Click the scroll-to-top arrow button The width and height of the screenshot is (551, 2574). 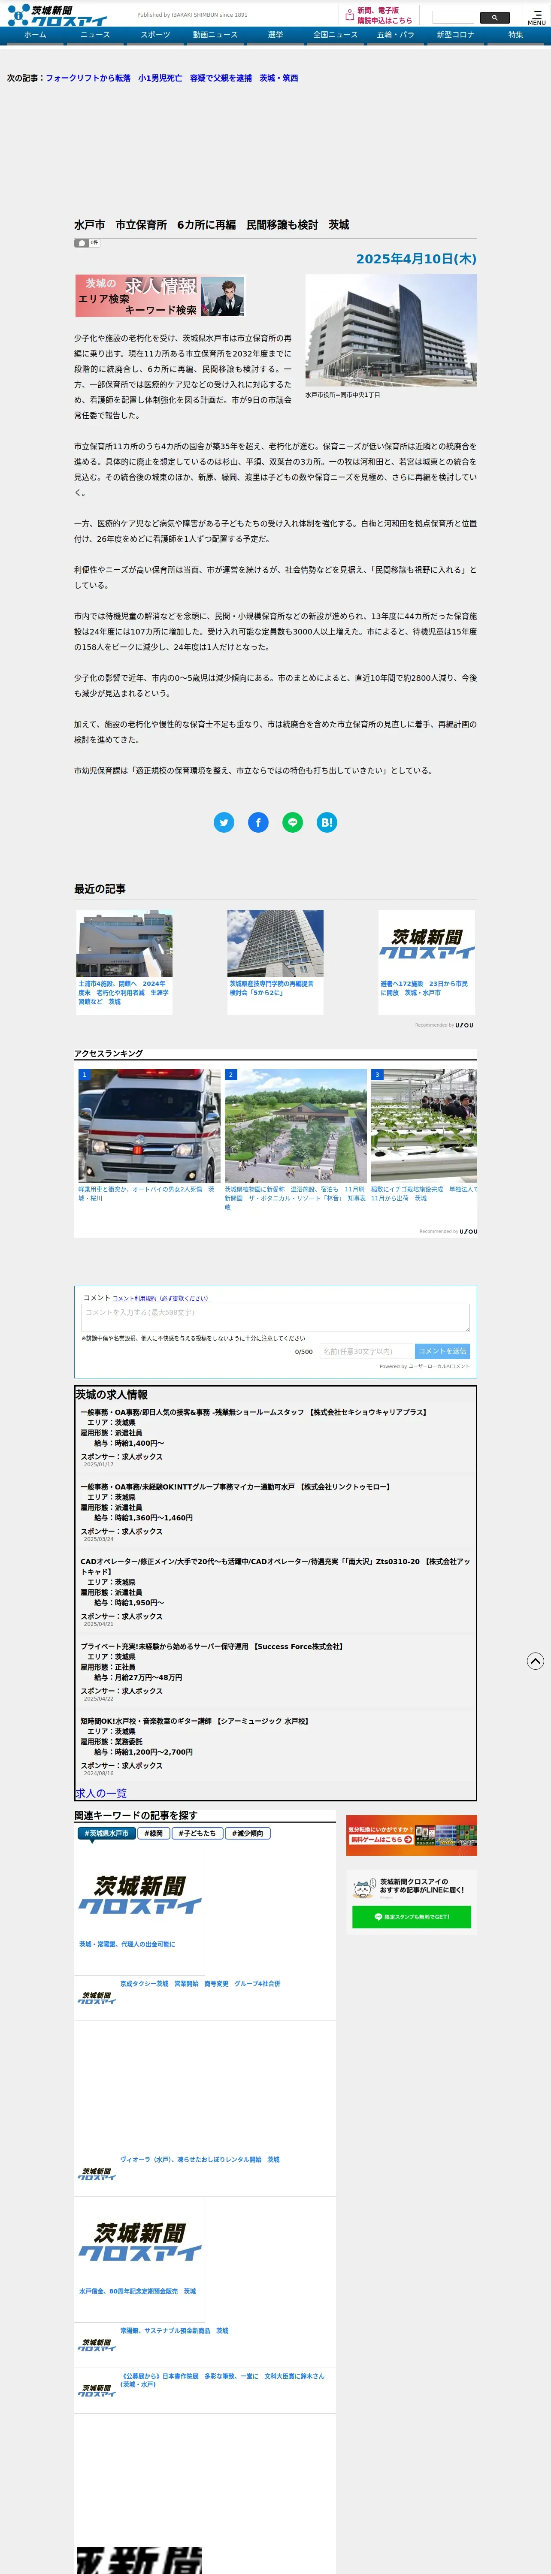point(535,1661)
